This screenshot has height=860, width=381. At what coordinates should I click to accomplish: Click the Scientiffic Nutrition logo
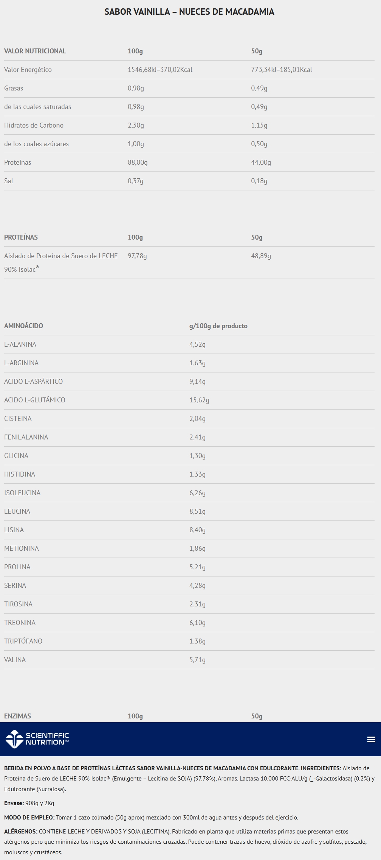(37, 739)
